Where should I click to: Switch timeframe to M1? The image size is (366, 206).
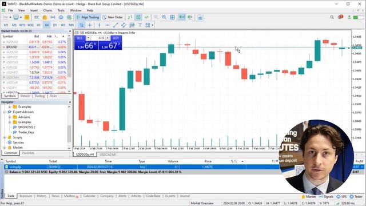[6, 25]
